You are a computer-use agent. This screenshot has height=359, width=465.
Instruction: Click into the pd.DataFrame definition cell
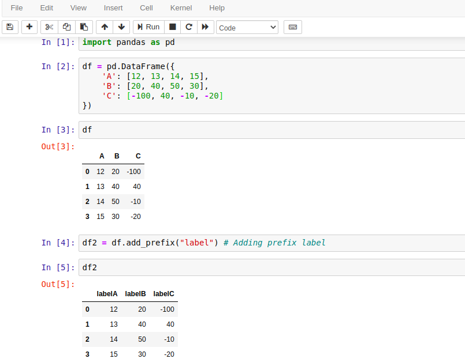pyautogui.click(x=271, y=86)
